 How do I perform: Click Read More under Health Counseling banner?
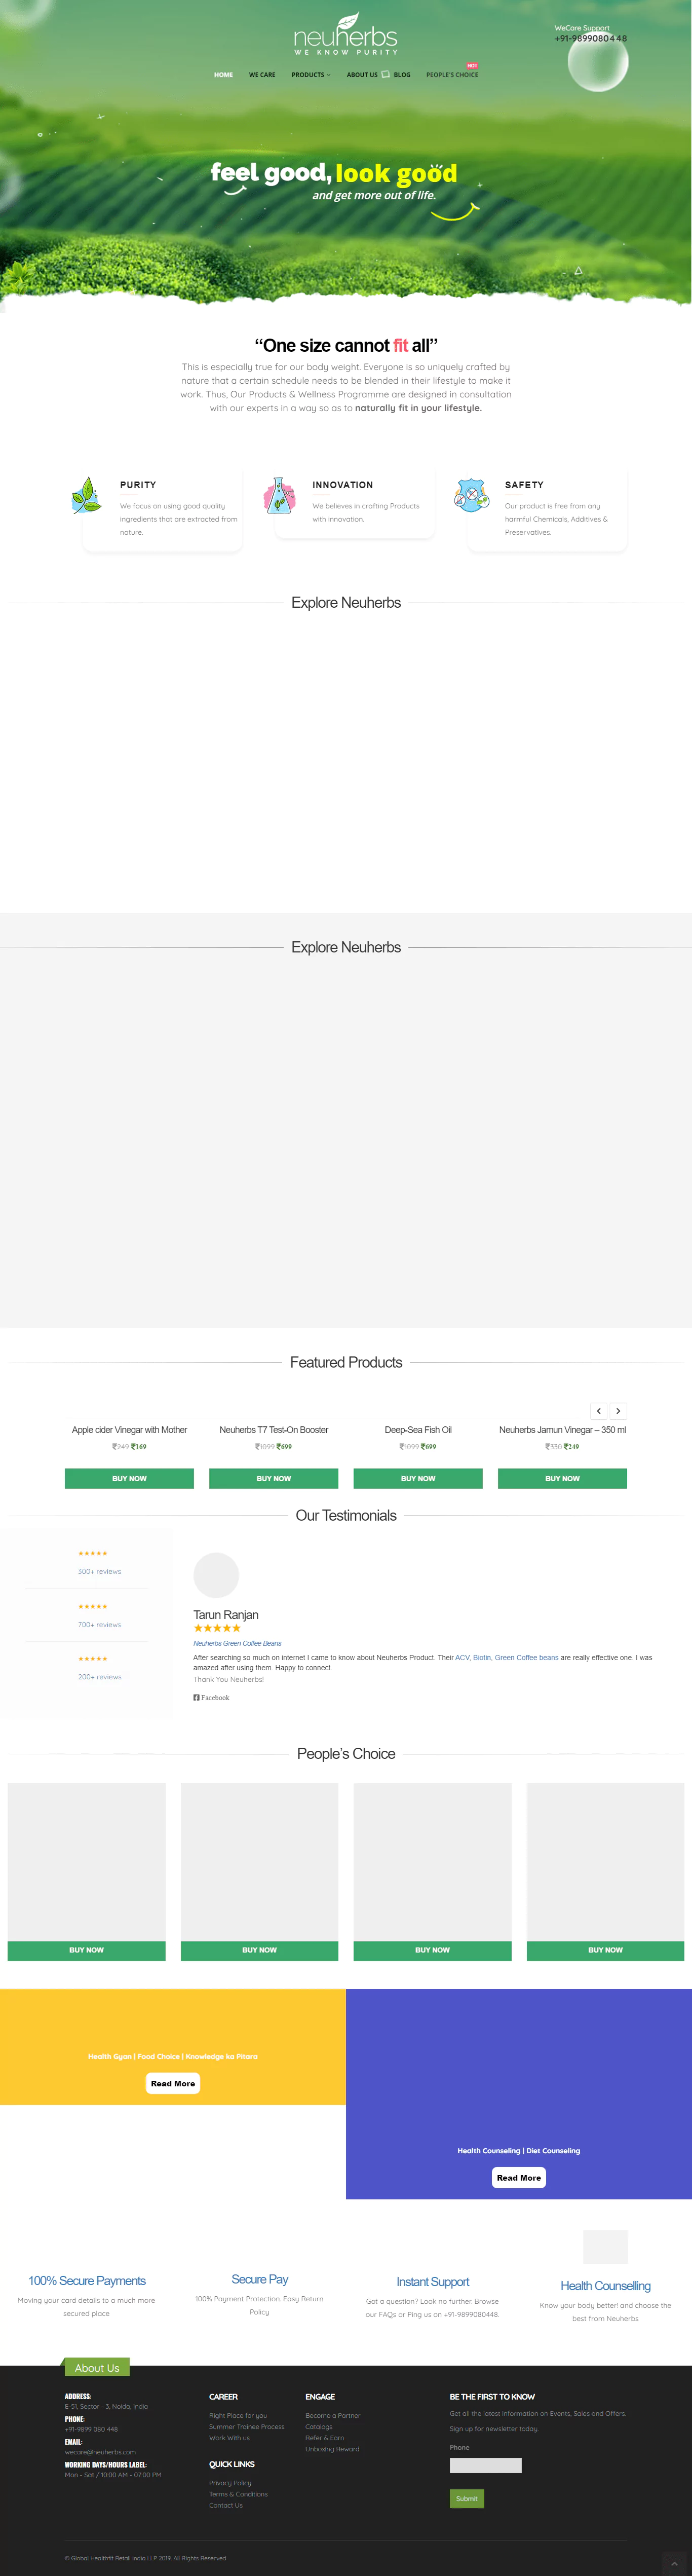pos(518,2177)
